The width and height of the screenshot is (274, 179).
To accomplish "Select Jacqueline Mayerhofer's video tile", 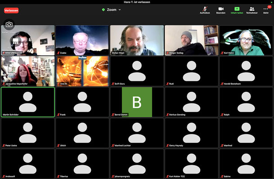I will click(x=28, y=71).
